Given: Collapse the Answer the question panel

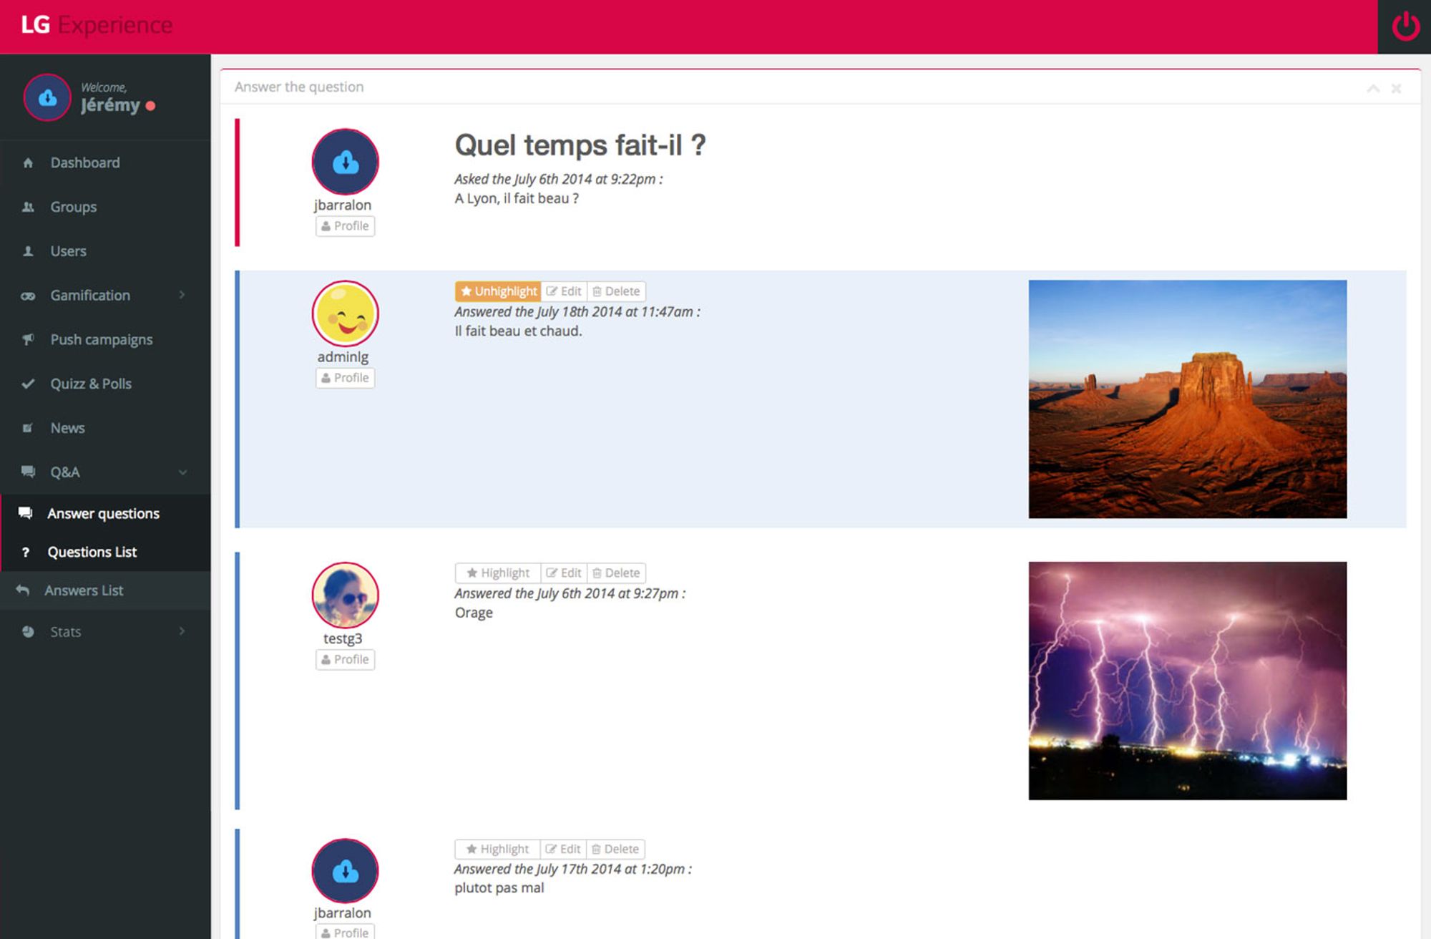Looking at the screenshot, I should [1372, 88].
